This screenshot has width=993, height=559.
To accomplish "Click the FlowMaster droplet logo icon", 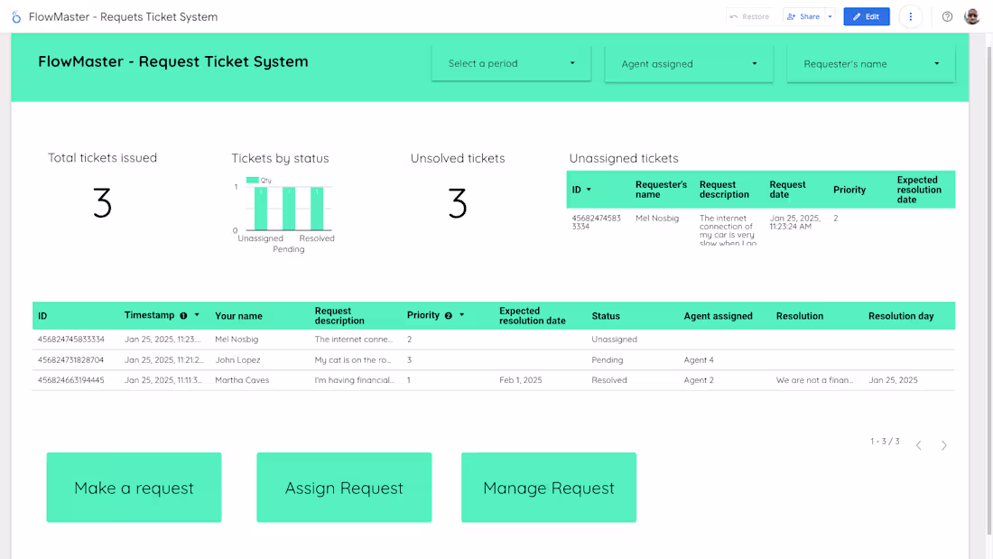I will (x=14, y=16).
